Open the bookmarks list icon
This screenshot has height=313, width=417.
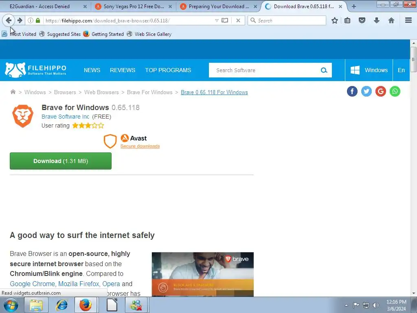pos(347,20)
